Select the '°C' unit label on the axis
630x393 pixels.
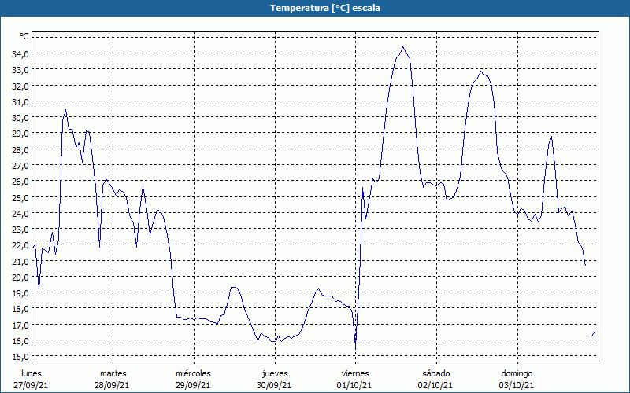coord(24,36)
